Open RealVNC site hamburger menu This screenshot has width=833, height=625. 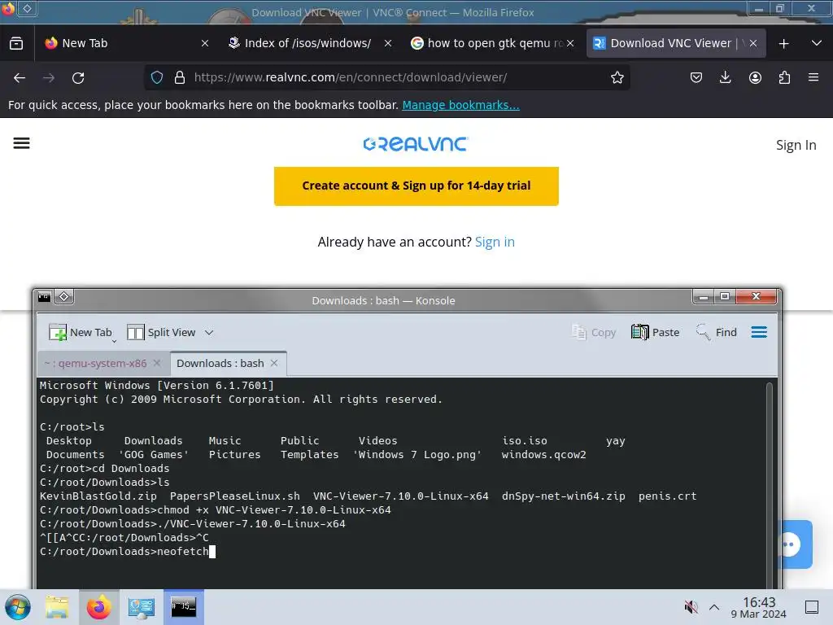click(21, 143)
